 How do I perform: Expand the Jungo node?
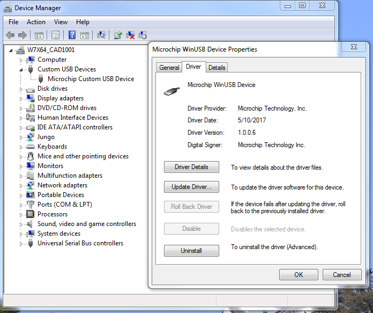click(21, 137)
